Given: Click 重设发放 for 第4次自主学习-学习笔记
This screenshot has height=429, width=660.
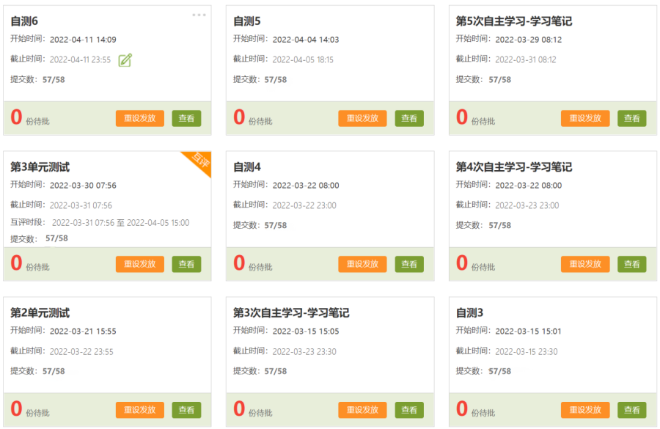Looking at the screenshot, I should (x=584, y=264).
